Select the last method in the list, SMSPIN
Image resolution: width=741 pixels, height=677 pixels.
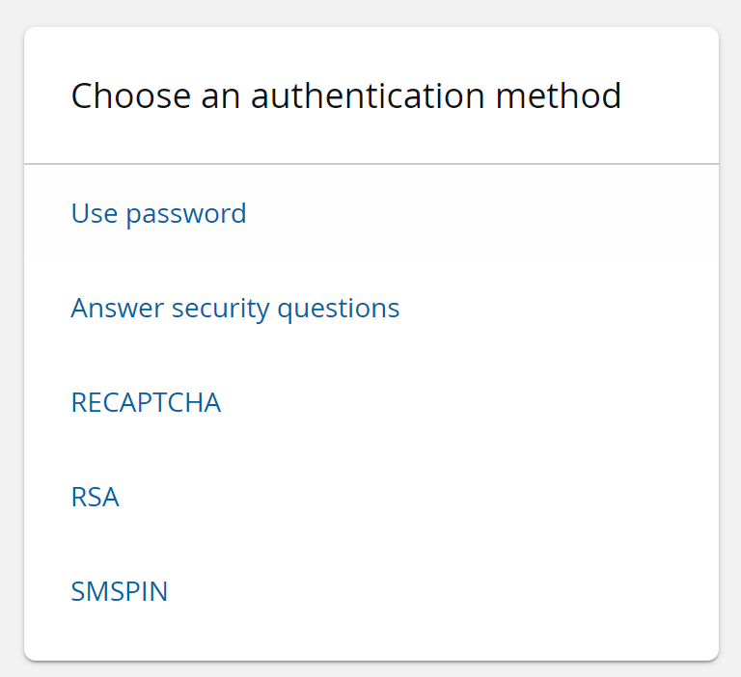[119, 591]
